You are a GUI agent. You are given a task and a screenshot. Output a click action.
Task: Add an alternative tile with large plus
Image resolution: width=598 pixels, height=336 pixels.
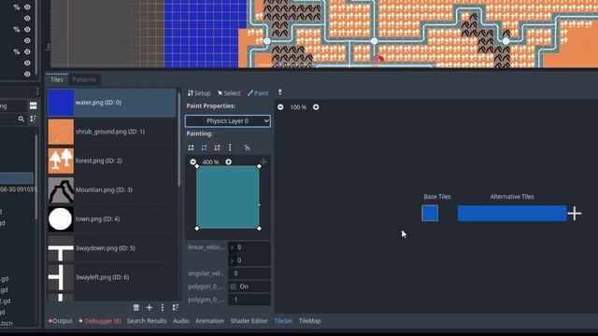575,214
